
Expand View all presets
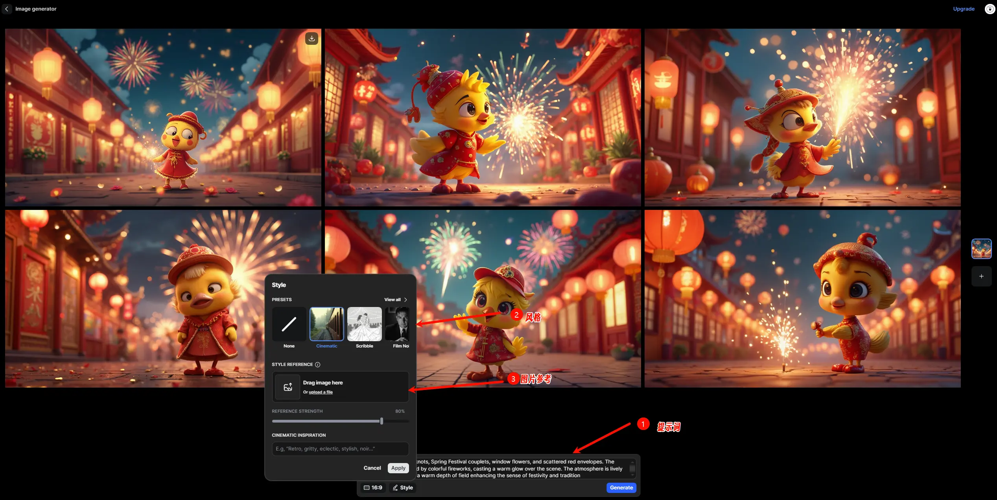pyautogui.click(x=396, y=300)
